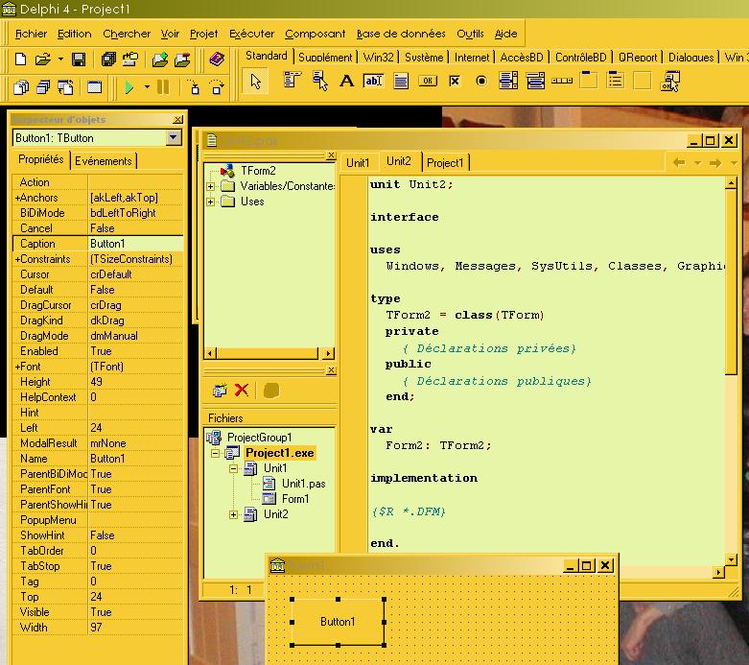Pick the Label component (letter A icon)
The width and height of the screenshot is (749, 665).
[x=347, y=81]
